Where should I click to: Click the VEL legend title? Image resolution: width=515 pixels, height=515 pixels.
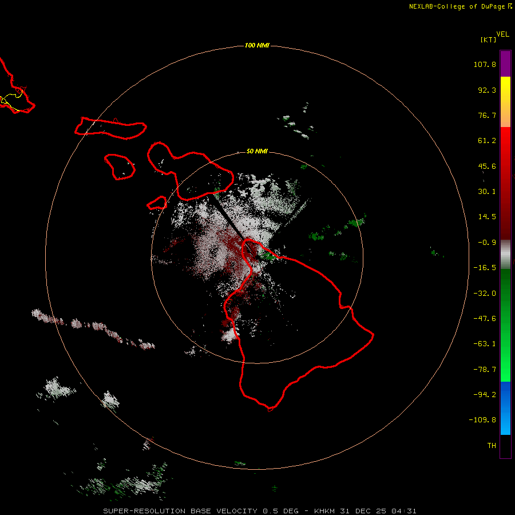point(502,34)
